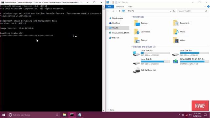Image resolution: width=210 pixels, height=118 pixels.
Task: Open the File tab in Explorer
Action: 110,7
